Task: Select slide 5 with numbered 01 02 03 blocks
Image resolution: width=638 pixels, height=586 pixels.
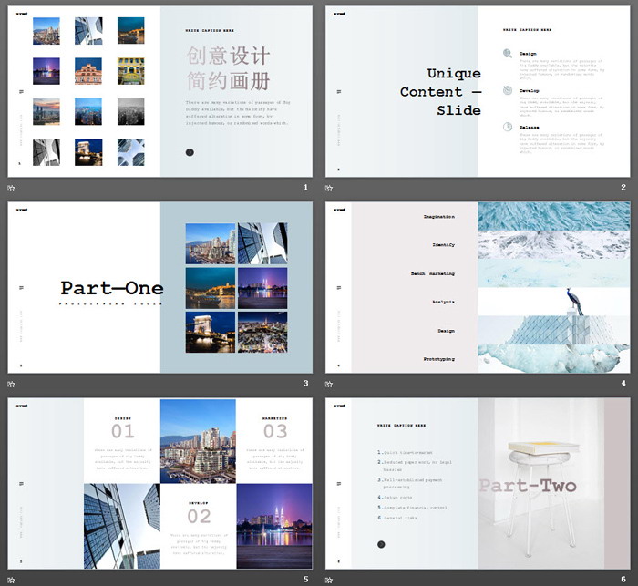Action: click(159, 483)
